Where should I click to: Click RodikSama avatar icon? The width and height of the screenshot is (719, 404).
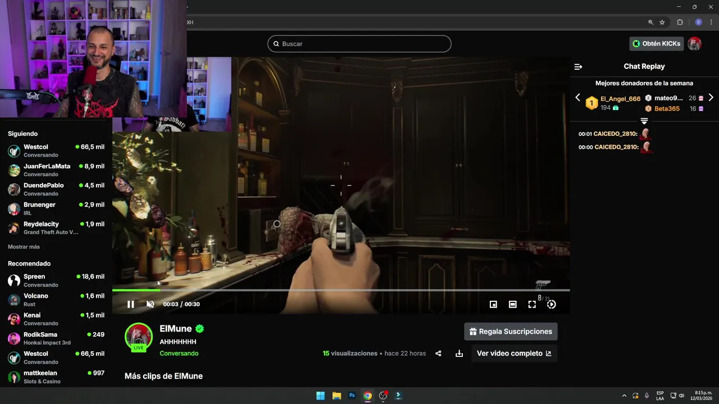(14, 339)
